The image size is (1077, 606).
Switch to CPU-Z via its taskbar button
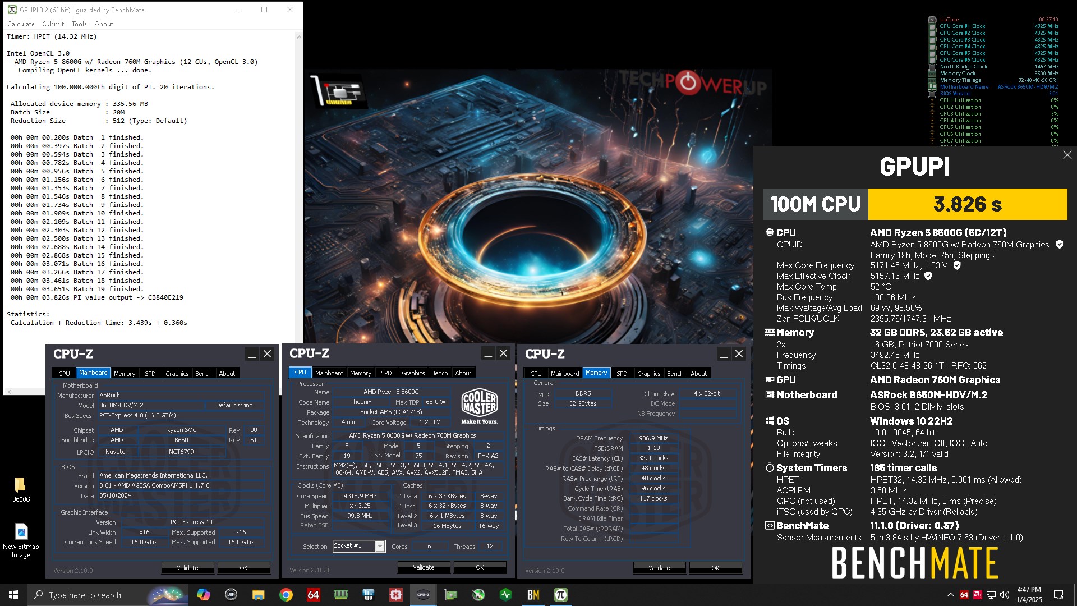(x=424, y=595)
